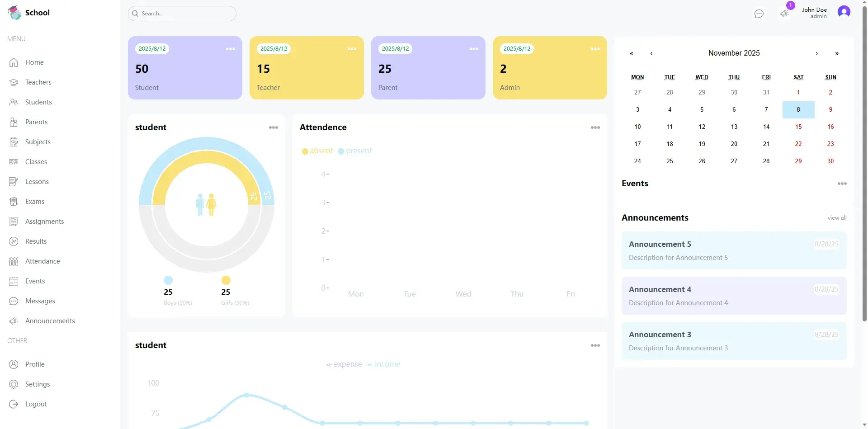Open more options on Teacher count card
This screenshot has height=429, width=868.
click(352, 49)
